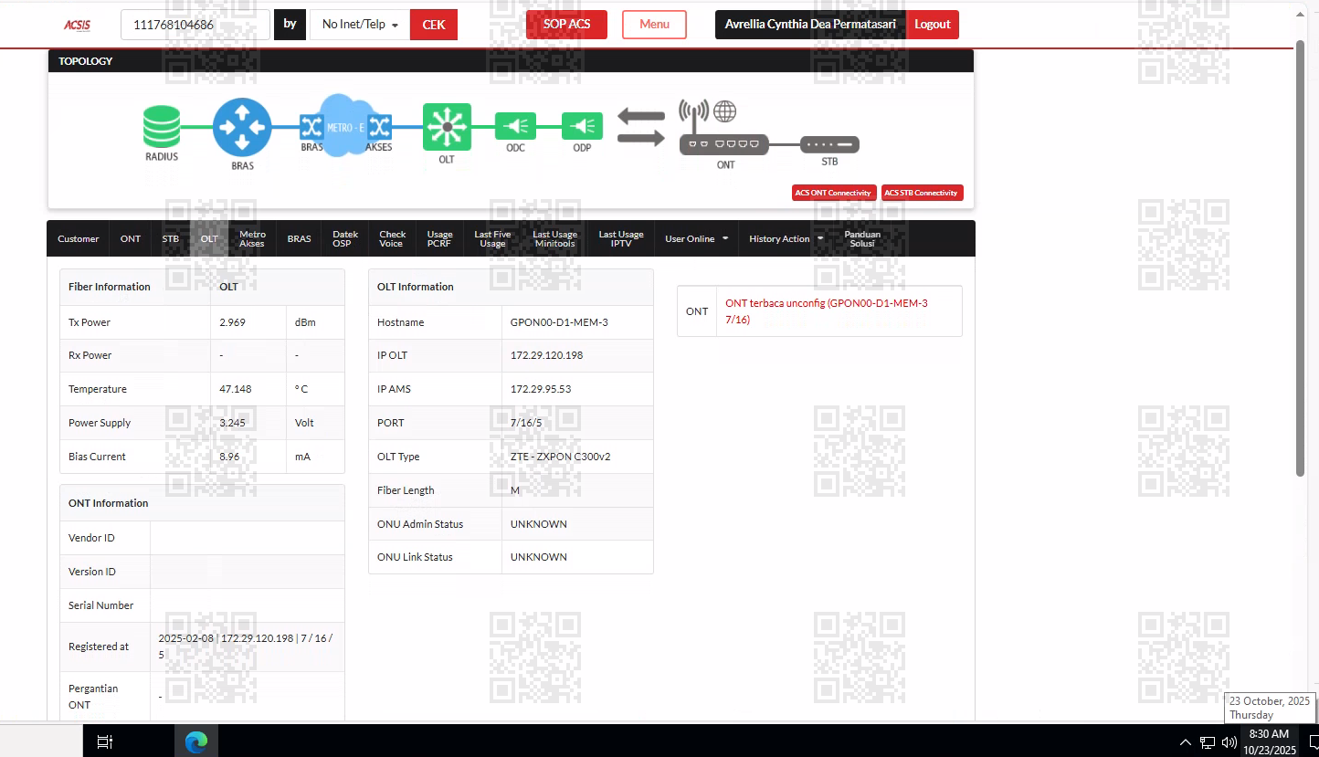Open Microsoft Edge from the taskbar
The width and height of the screenshot is (1319, 757).
click(x=196, y=741)
